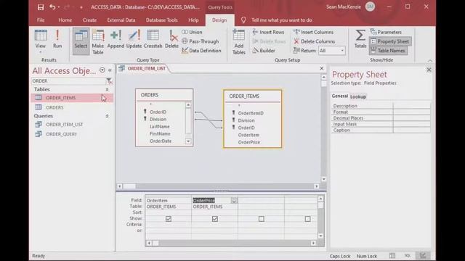Viewport: 465px width, 261px height.
Task: Switch to the External Data tab
Action: [x=121, y=20]
